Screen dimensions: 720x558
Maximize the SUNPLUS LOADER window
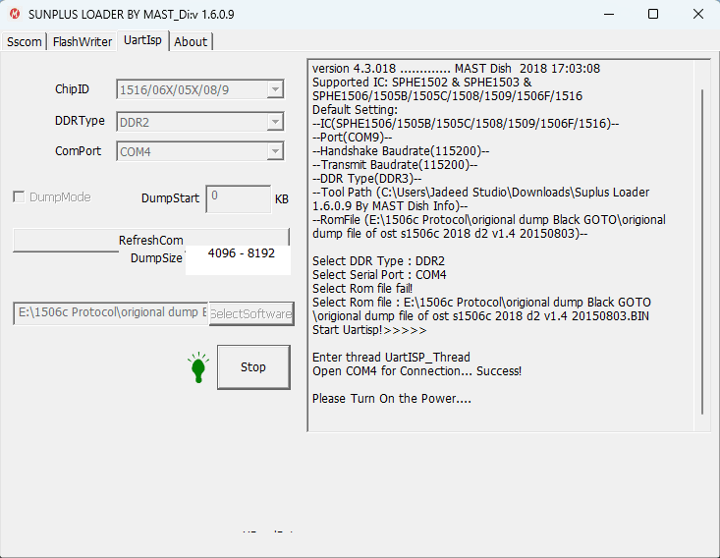tap(653, 14)
